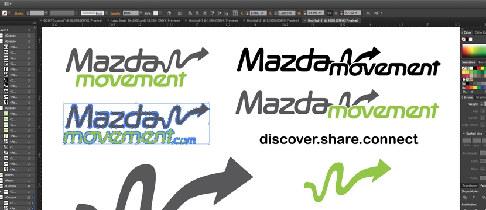Select the small green wavy arrow graphic
This screenshot has width=486, height=210.
click(x=347, y=181)
